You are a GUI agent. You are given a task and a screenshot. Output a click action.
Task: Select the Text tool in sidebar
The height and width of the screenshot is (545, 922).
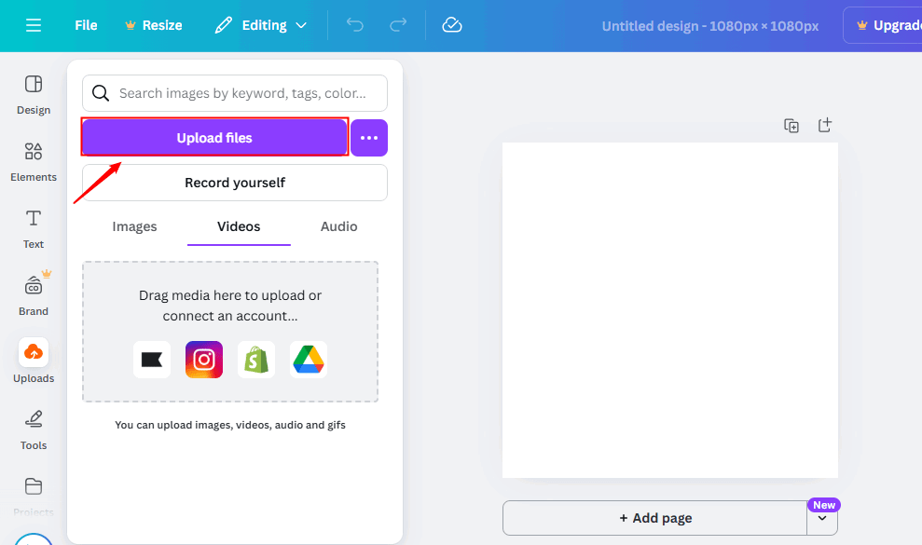[x=34, y=228]
